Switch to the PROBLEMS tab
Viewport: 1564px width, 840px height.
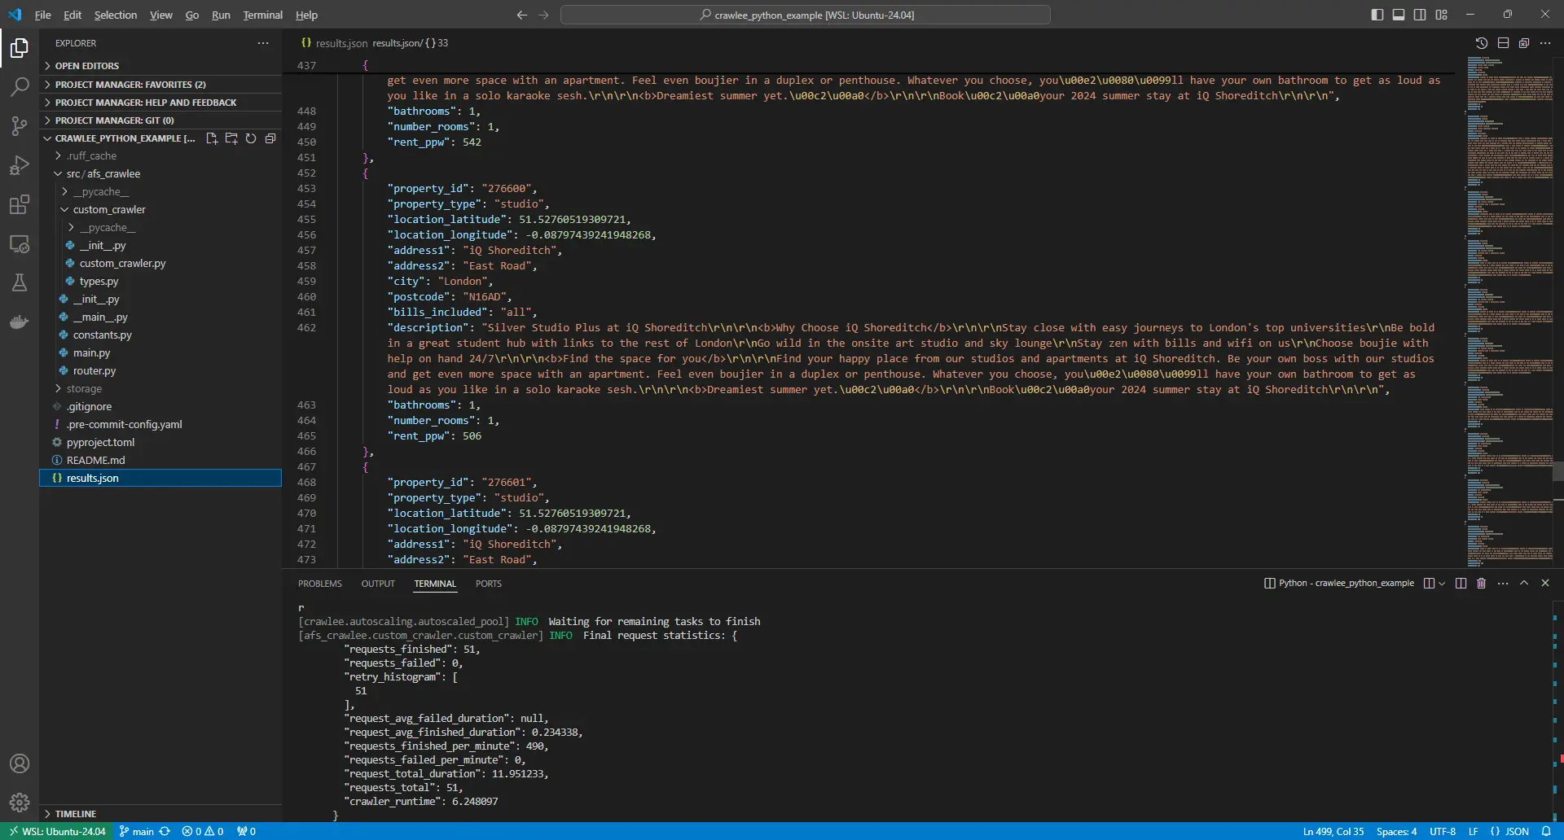[319, 584]
